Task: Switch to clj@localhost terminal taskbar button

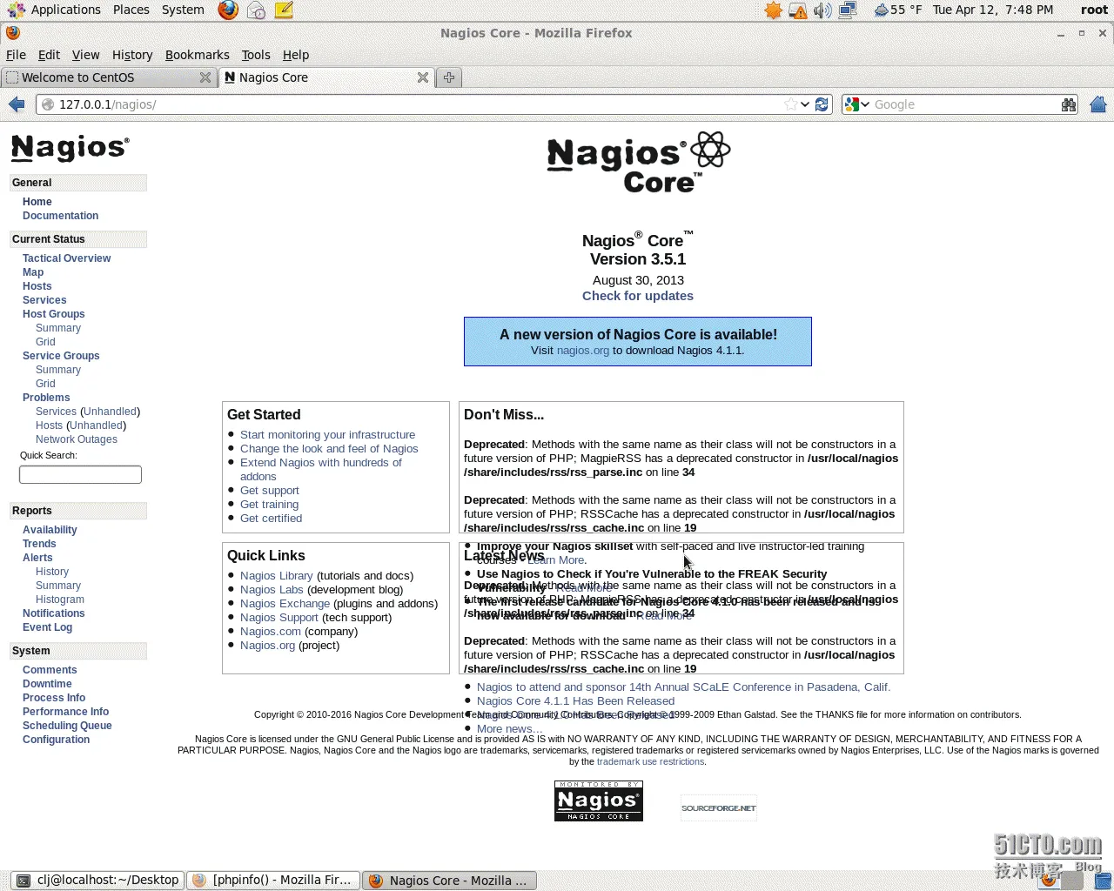Action: click(98, 881)
